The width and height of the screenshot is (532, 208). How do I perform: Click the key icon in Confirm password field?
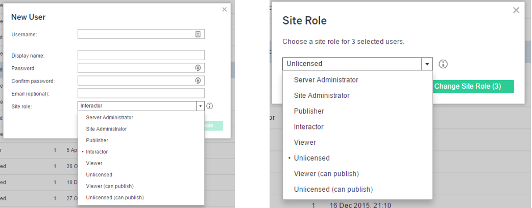198,81
